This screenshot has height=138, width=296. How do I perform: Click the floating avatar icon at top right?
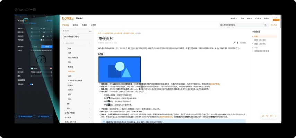(276, 17)
